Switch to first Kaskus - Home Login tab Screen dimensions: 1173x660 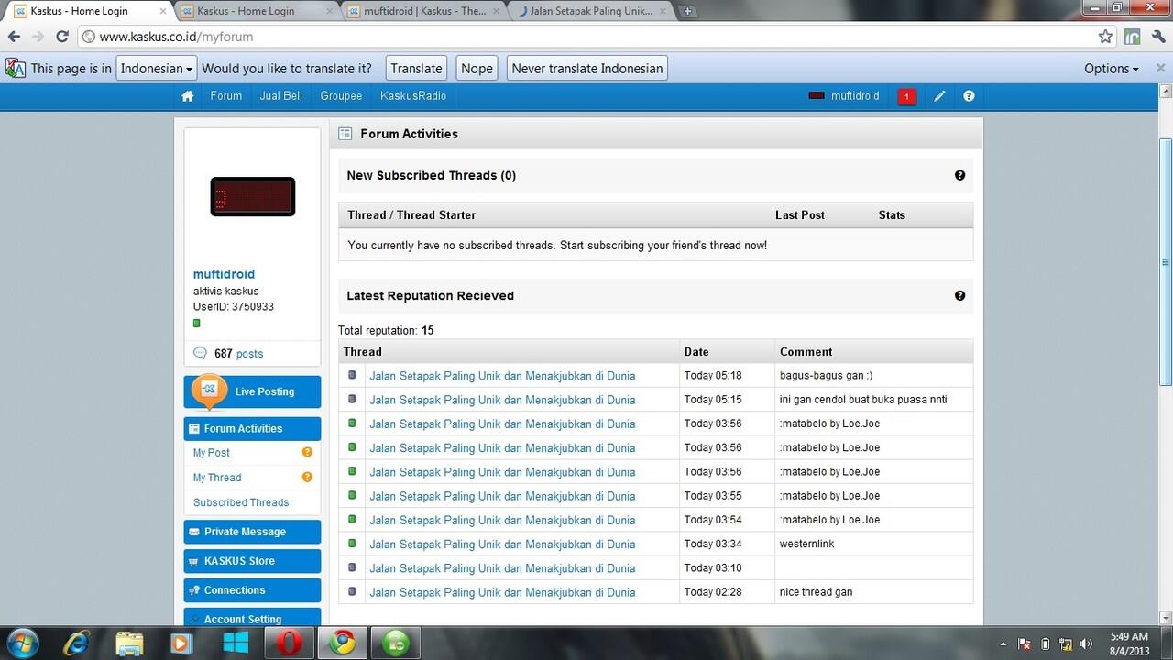[x=88, y=11]
